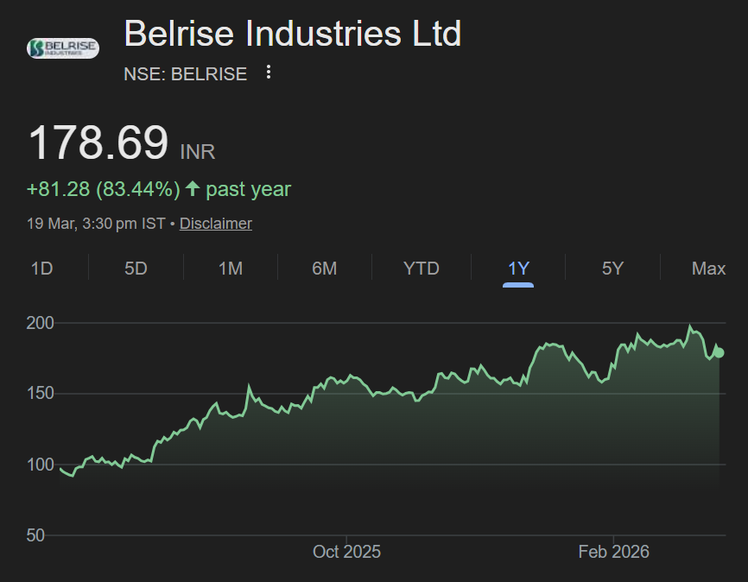The image size is (748, 582).
Task: Switch to the 5Y time range
Action: coord(612,269)
